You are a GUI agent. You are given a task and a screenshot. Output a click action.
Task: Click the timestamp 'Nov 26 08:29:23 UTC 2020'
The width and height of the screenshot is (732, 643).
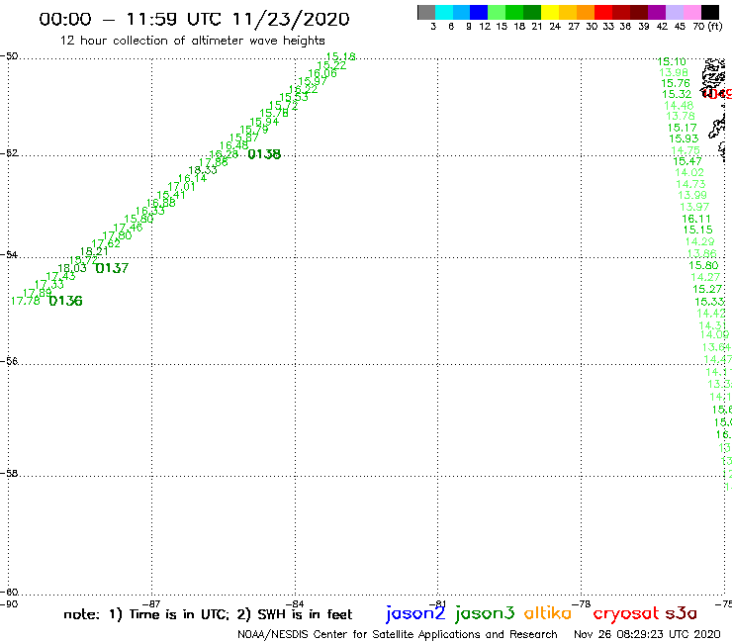coord(647,635)
